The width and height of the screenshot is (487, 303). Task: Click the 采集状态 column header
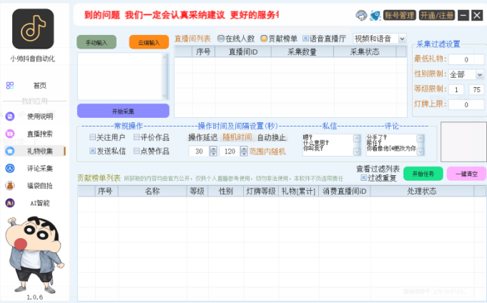[365, 52]
